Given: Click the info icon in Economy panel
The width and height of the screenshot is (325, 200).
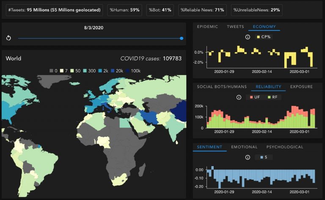Looking at the screenshot, I should point(248,37).
